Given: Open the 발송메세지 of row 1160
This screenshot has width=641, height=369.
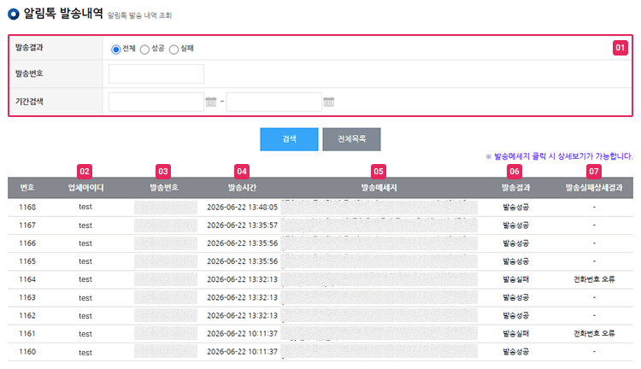Looking at the screenshot, I should click(x=379, y=351).
